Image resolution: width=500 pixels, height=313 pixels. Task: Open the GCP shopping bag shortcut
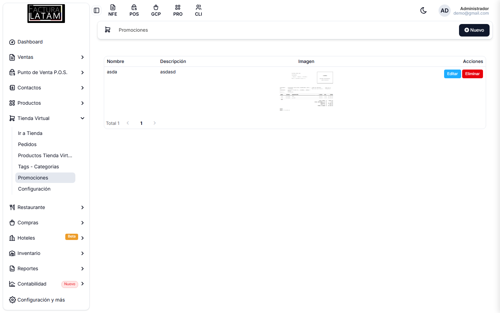point(156,10)
